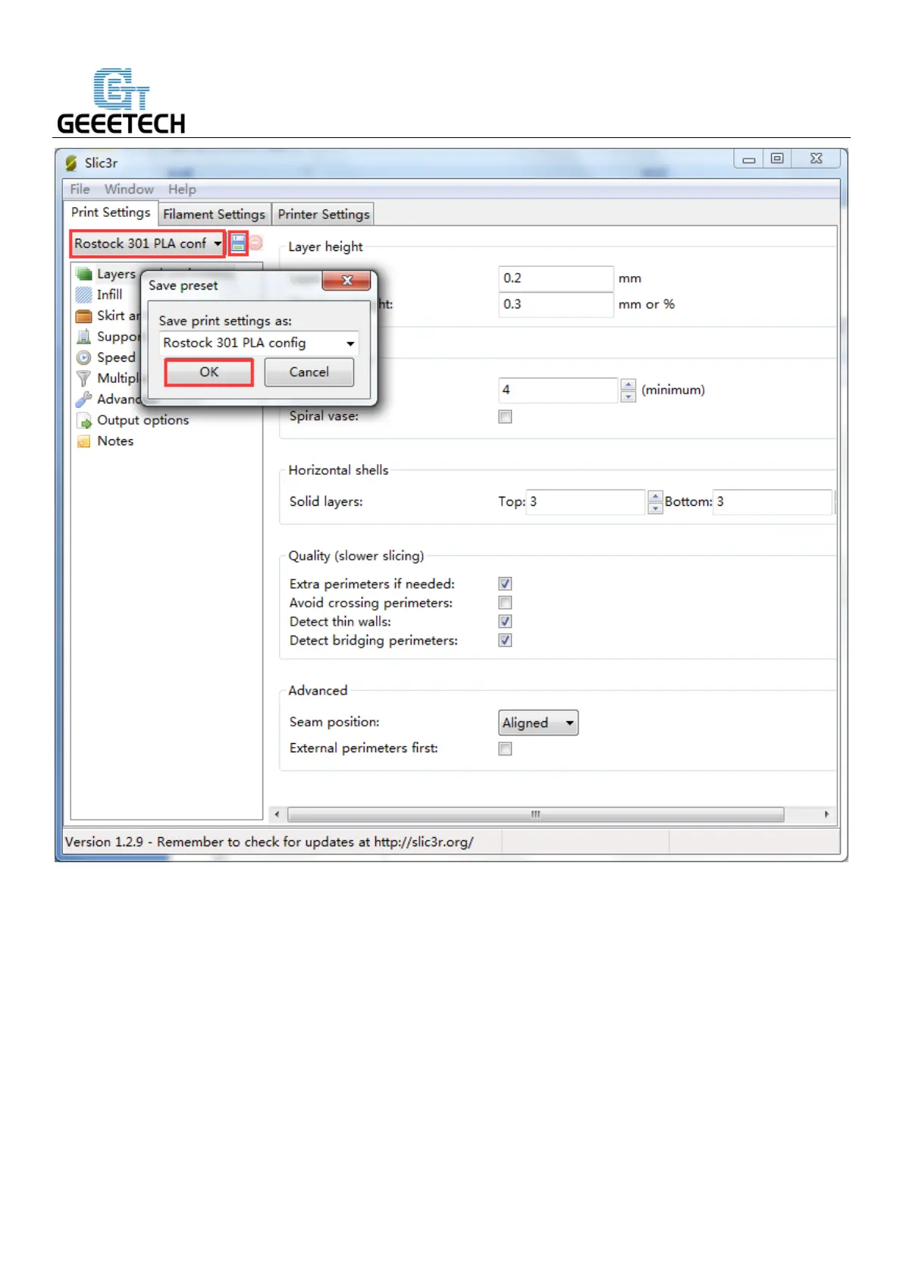Toggle Detect bridging perimeters checkbox

(x=505, y=641)
